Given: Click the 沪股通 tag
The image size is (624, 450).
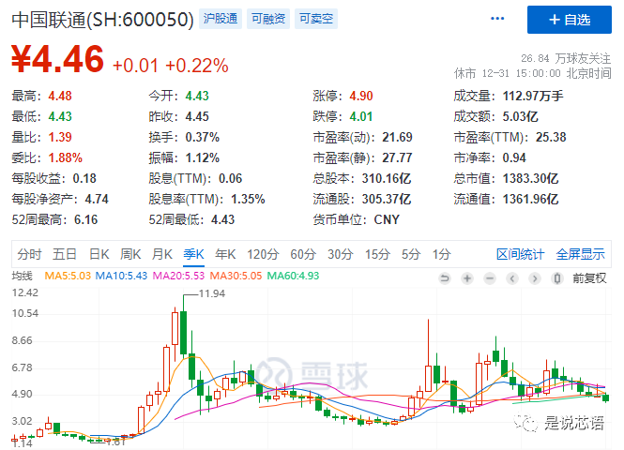Looking at the screenshot, I should [x=221, y=19].
